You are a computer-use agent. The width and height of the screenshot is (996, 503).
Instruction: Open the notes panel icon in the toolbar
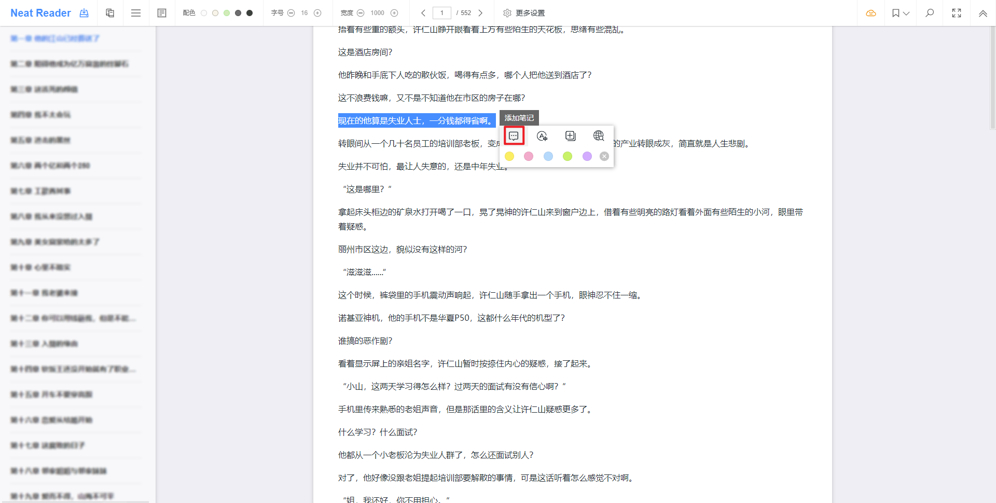pos(162,12)
